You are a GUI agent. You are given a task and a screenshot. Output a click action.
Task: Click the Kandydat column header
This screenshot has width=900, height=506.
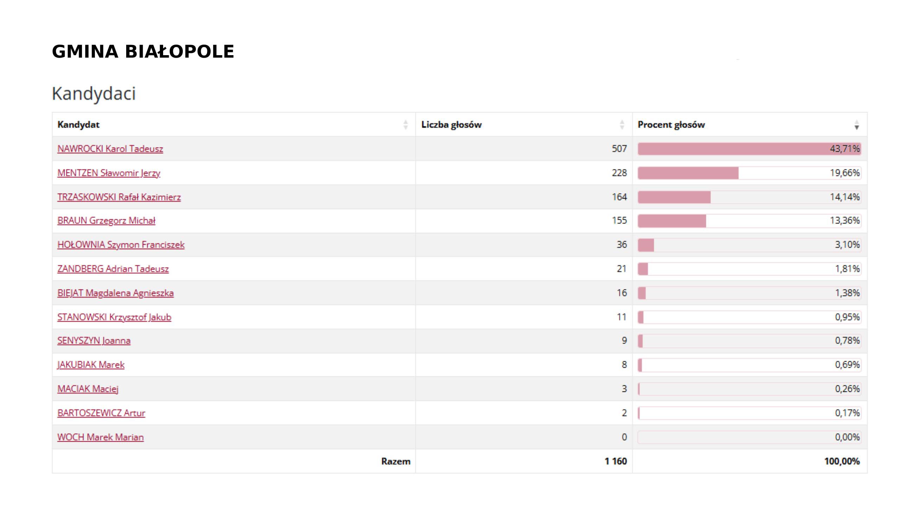(78, 125)
